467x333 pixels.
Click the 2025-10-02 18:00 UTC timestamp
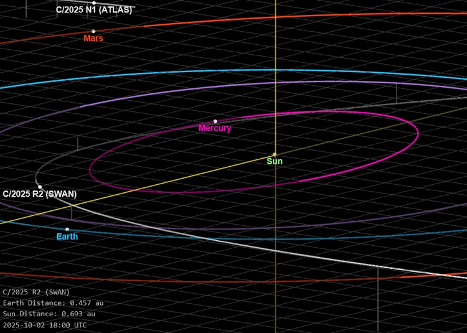click(45, 325)
